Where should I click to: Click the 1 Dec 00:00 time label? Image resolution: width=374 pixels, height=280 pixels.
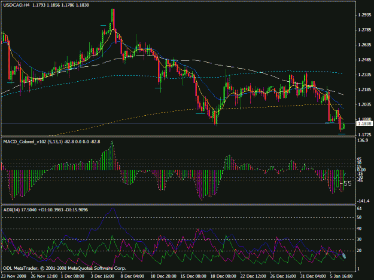tap(72, 276)
